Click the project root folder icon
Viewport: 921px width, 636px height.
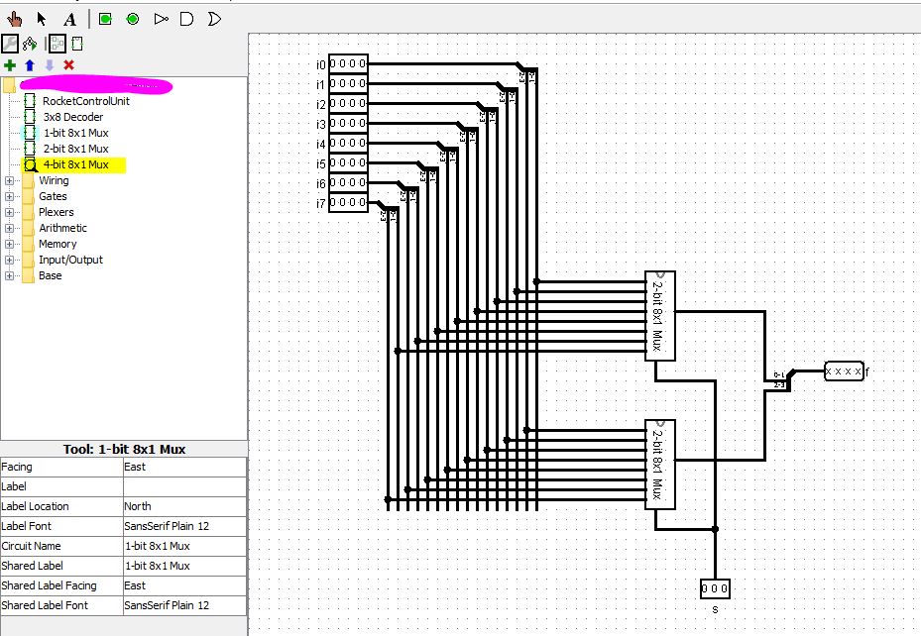click(9, 85)
